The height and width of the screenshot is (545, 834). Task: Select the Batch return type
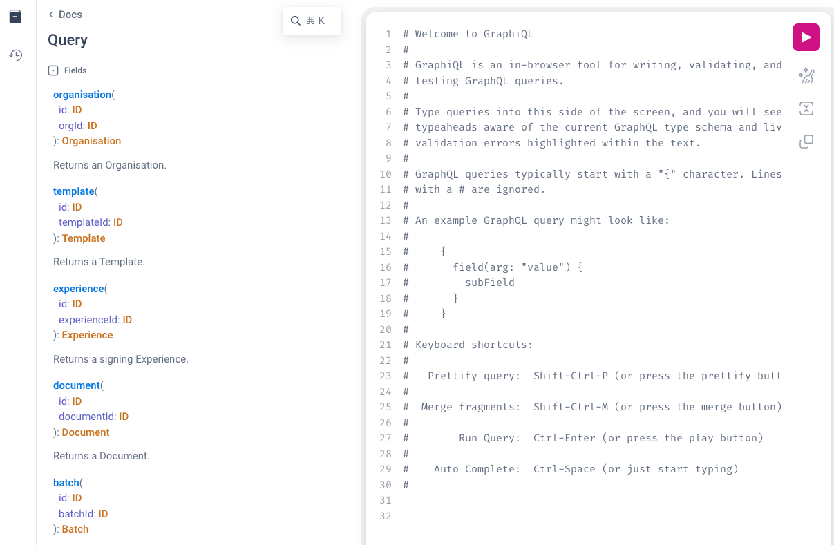pyautogui.click(x=75, y=528)
